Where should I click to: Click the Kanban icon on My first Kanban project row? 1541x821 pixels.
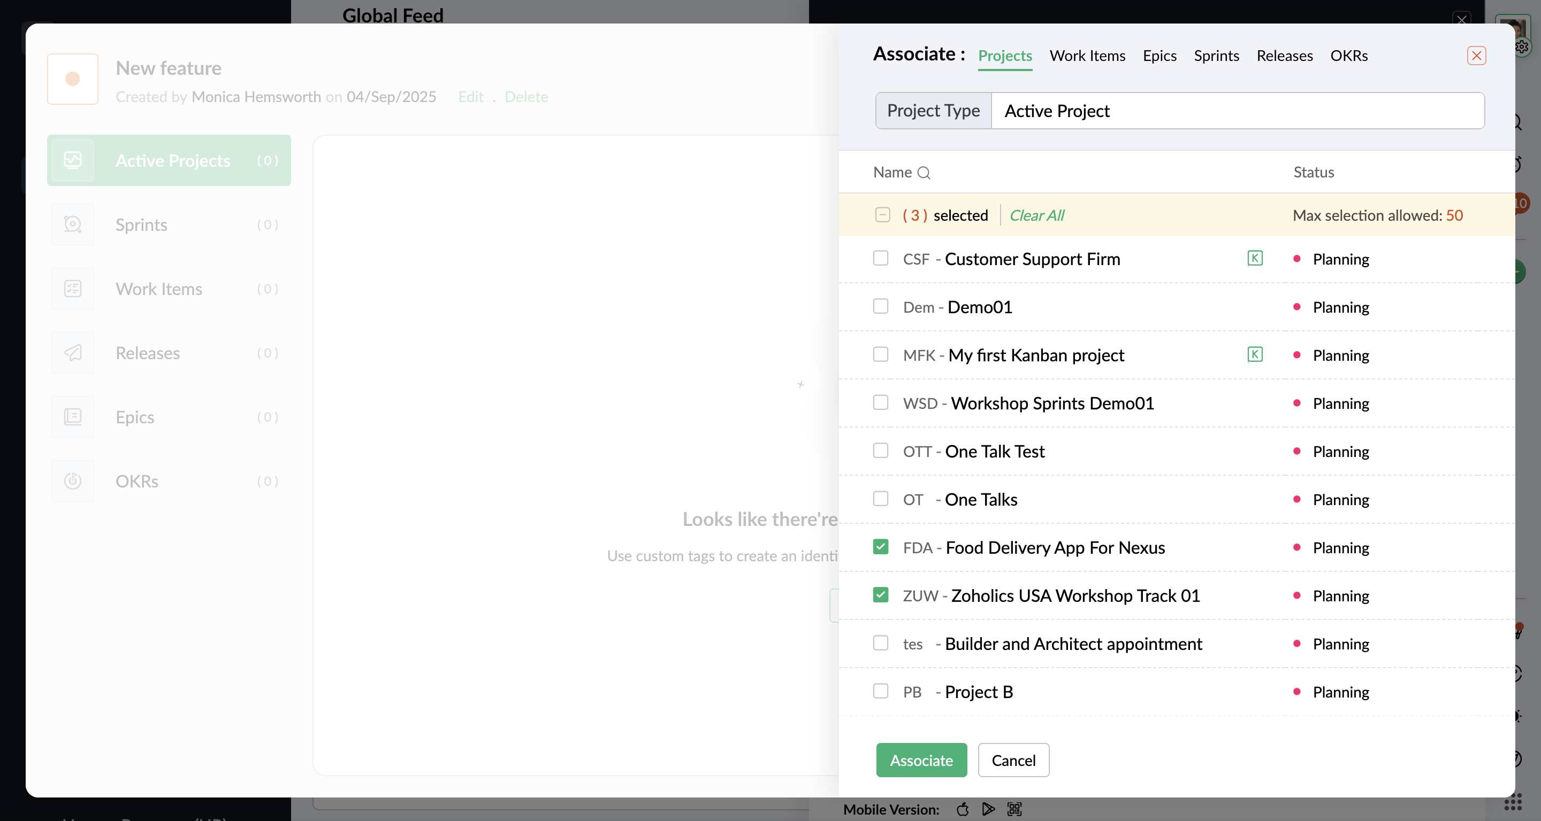pyautogui.click(x=1254, y=354)
